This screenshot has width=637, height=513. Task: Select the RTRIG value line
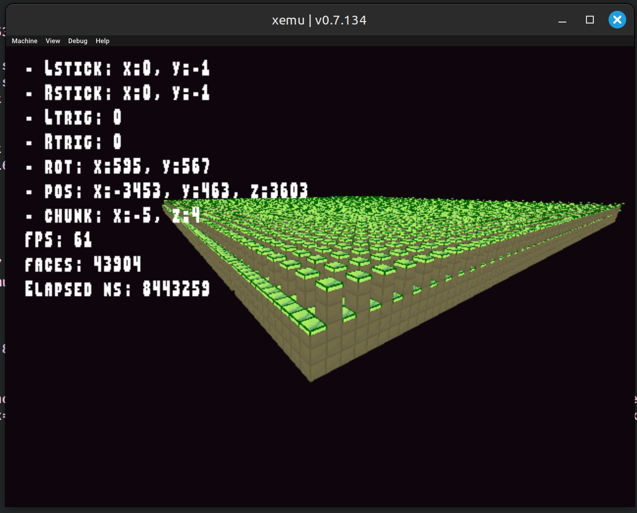point(74,142)
